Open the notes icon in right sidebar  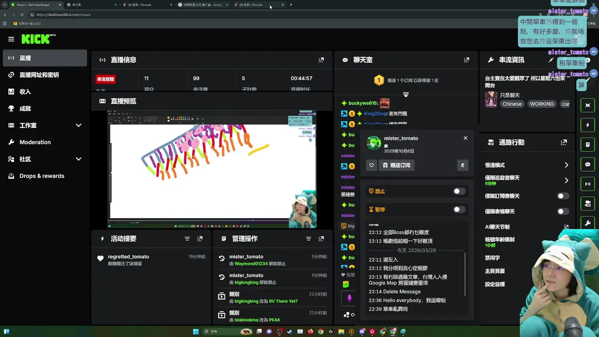pyautogui.click(x=588, y=145)
